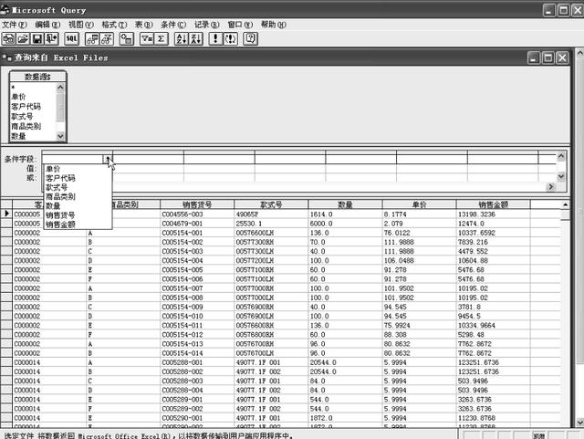Click cell C005288-001 in the grid
The width and height of the screenshot is (584, 439).
tap(197, 362)
